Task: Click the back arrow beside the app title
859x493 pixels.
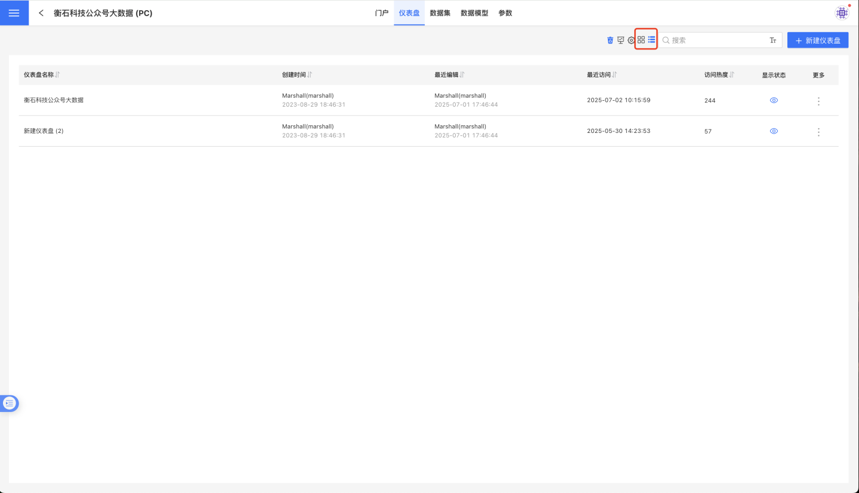Action: pos(41,13)
